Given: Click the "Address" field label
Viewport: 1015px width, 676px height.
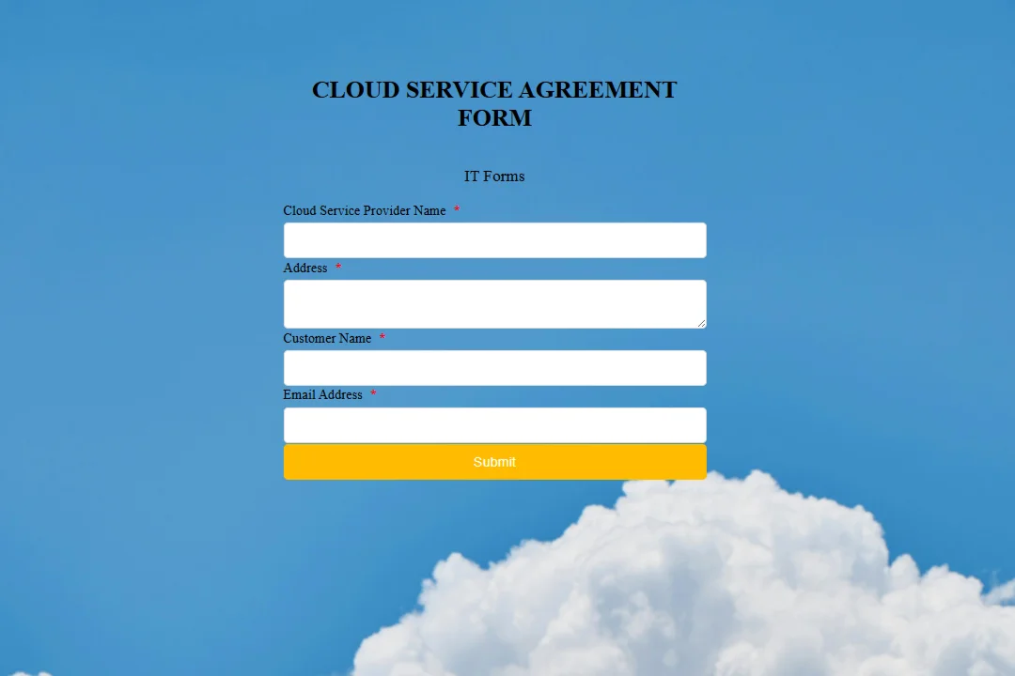Looking at the screenshot, I should (305, 268).
